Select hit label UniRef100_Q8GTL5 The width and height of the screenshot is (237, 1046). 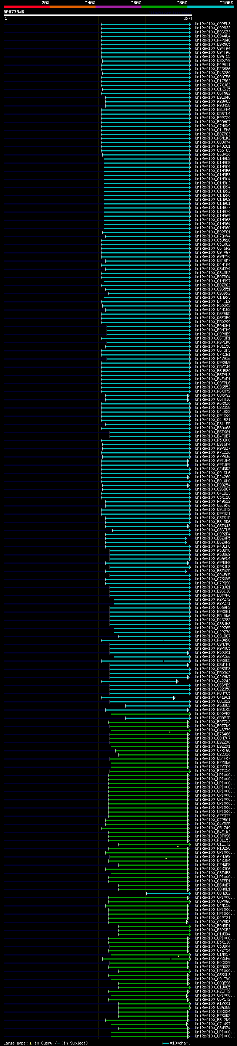click(213, 530)
